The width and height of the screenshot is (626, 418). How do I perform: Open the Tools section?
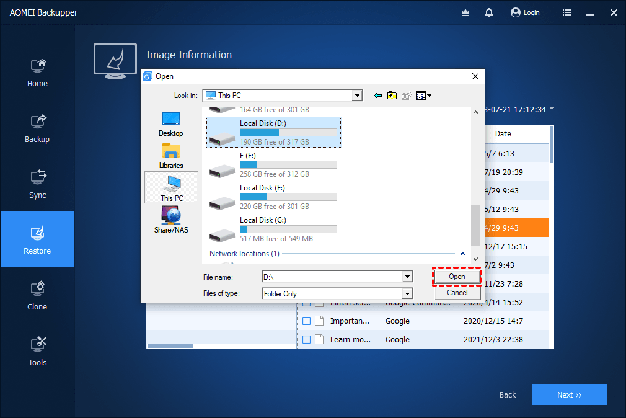point(37,352)
